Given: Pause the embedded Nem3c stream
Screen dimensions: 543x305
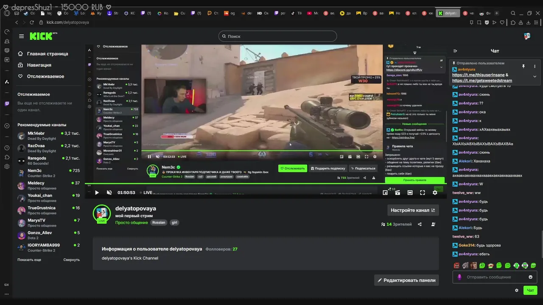Looking at the screenshot, I should [x=149, y=156].
